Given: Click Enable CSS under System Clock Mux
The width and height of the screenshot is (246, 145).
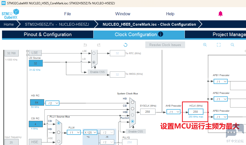Looking at the screenshot, I should coord(136,131).
